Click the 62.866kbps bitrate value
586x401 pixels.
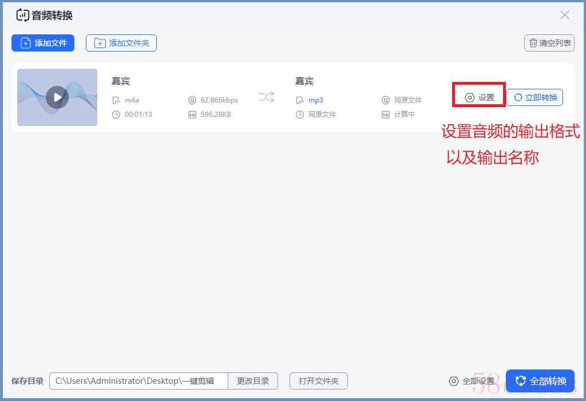click(x=219, y=100)
